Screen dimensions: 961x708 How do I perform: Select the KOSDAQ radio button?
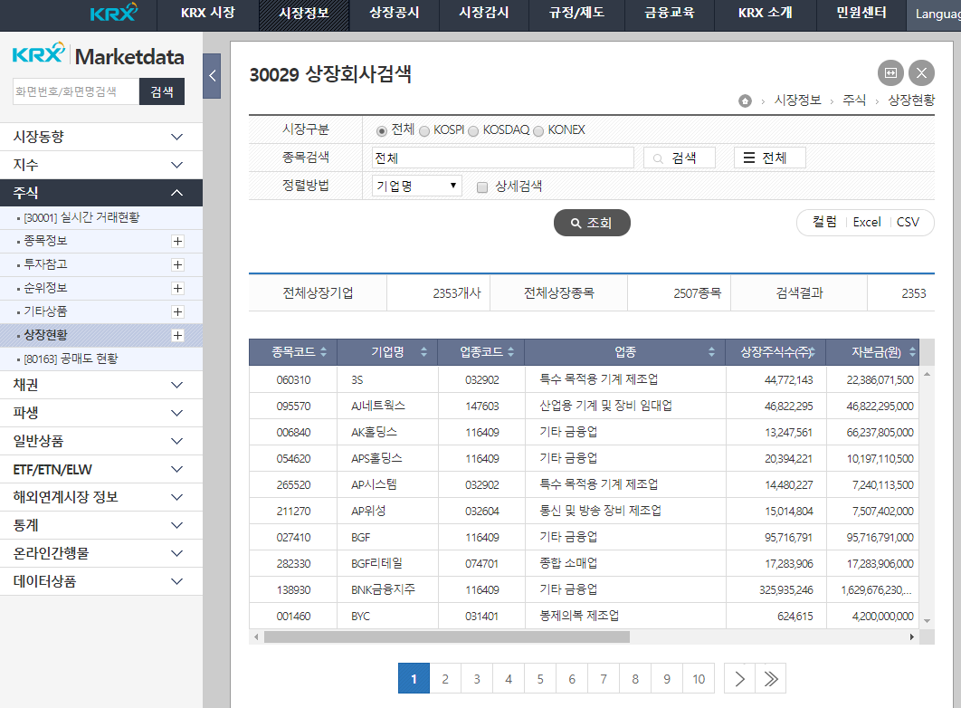(473, 131)
